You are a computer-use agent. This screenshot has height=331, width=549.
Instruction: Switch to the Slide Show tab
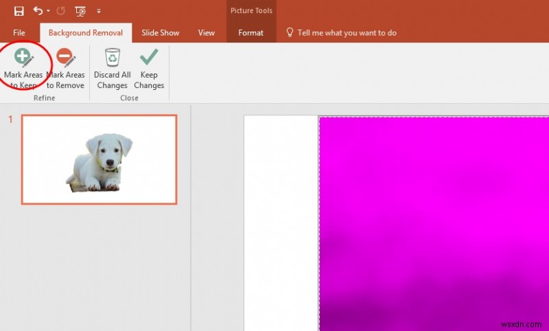tap(161, 33)
